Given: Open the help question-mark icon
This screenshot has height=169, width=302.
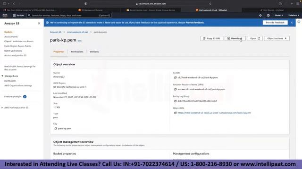Looking at the screenshot, I should tap(268, 15).
